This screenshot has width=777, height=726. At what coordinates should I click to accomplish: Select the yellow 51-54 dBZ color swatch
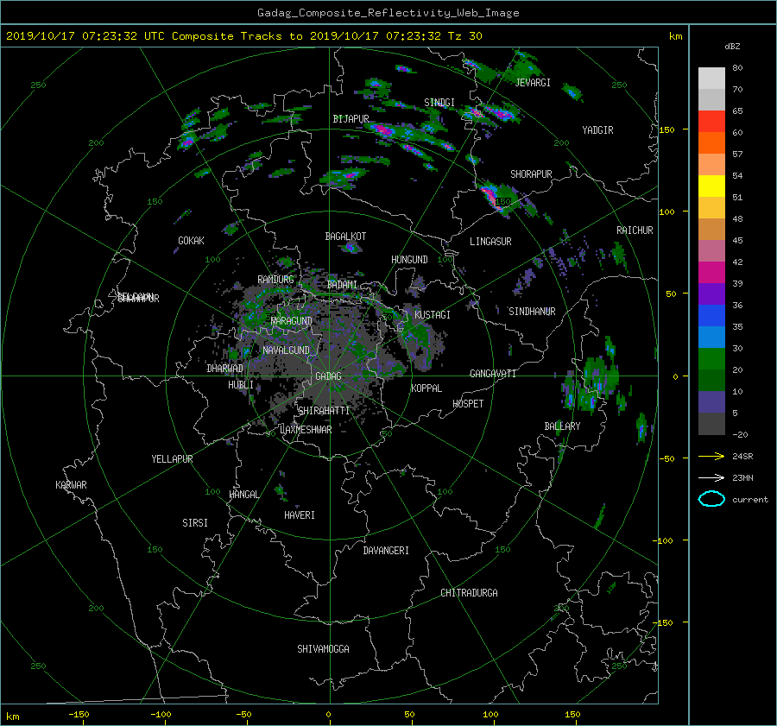coord(711,186)
